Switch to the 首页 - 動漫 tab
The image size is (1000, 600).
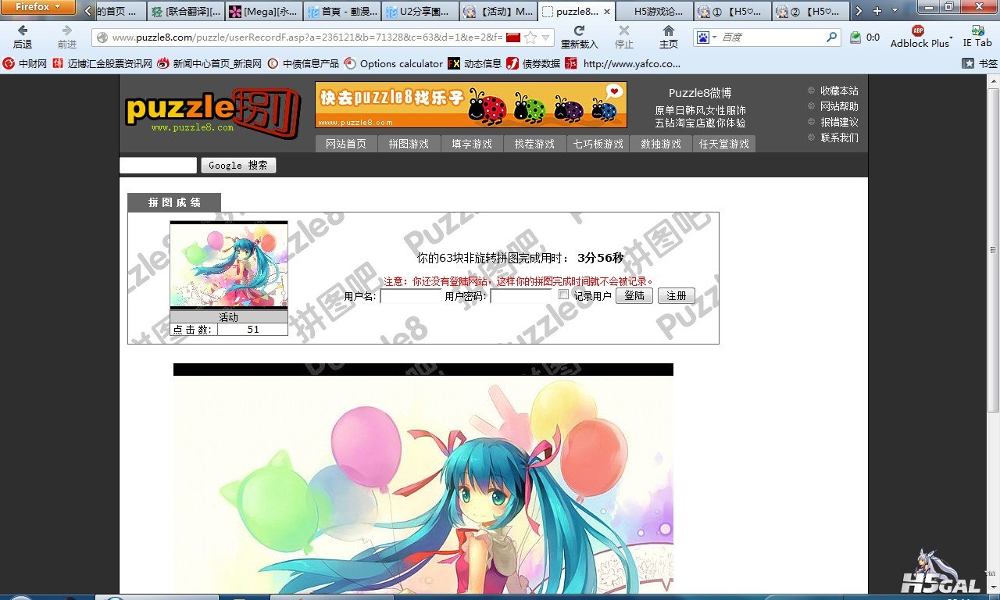point(342,12)
